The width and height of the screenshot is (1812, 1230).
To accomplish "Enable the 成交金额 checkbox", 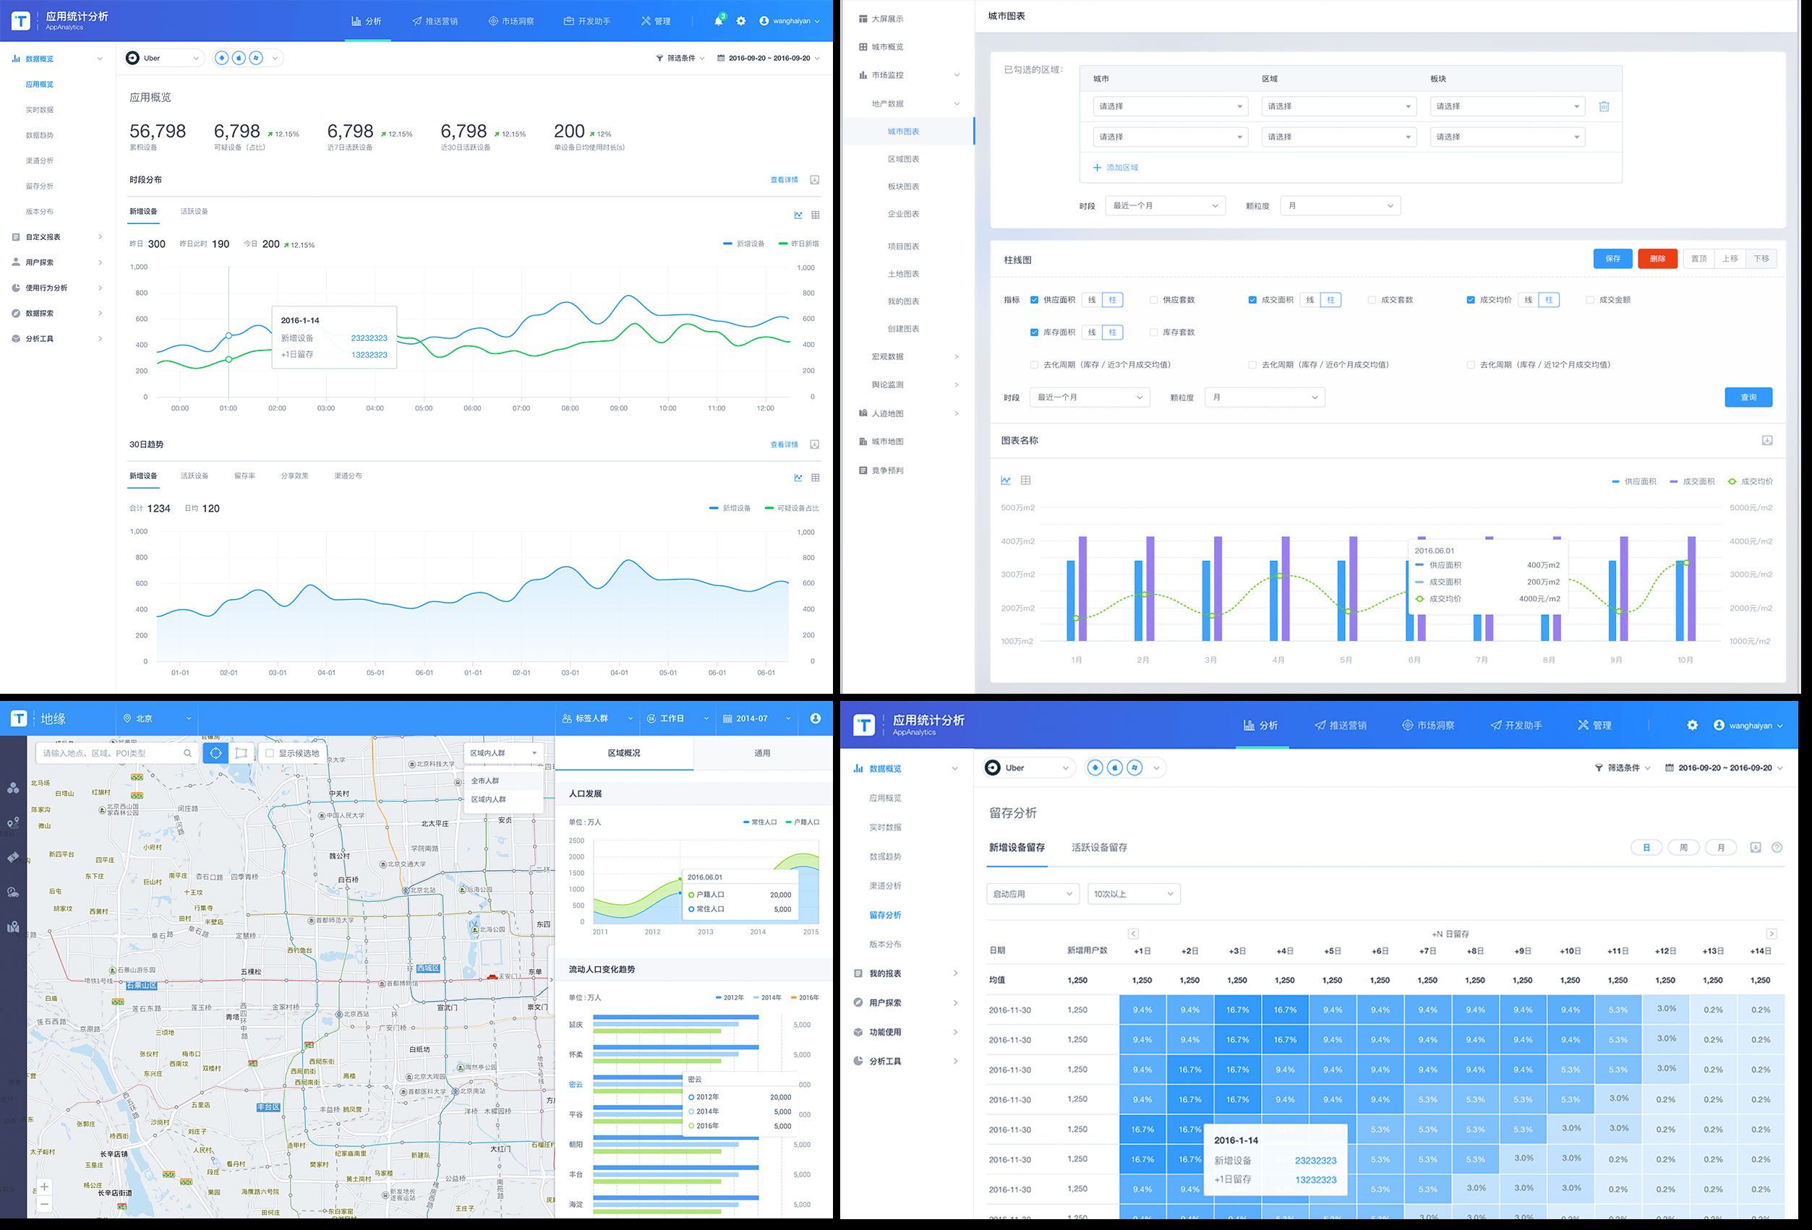I will (x=1590, y=300).
